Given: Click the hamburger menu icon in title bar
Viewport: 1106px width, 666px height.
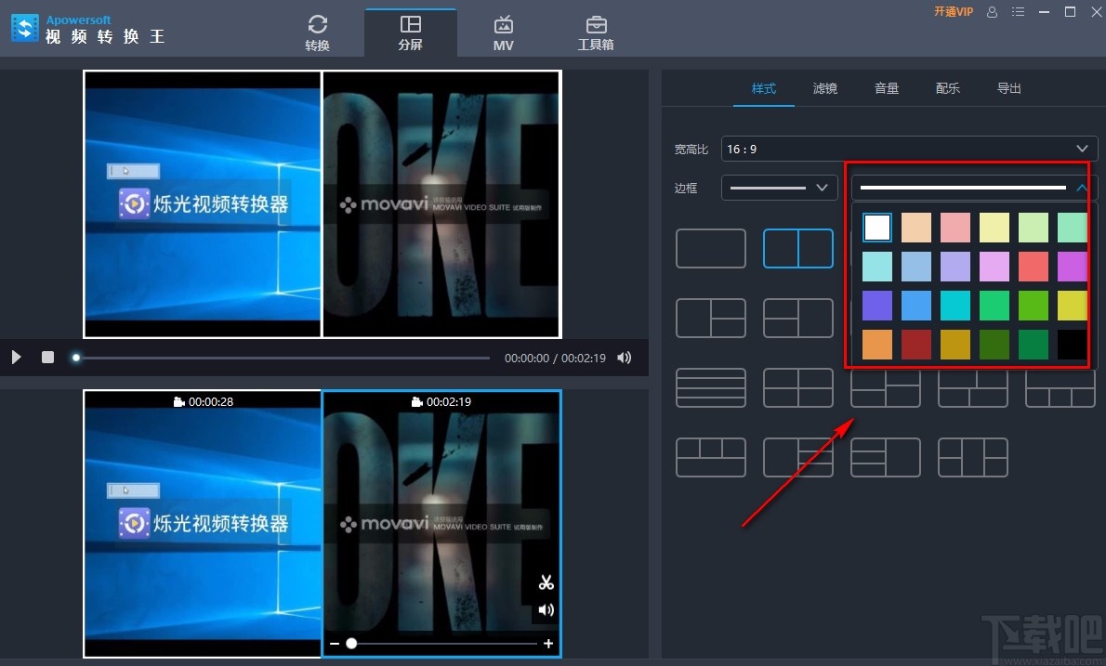Looking at the screenshot, I should click(1018, 11).
